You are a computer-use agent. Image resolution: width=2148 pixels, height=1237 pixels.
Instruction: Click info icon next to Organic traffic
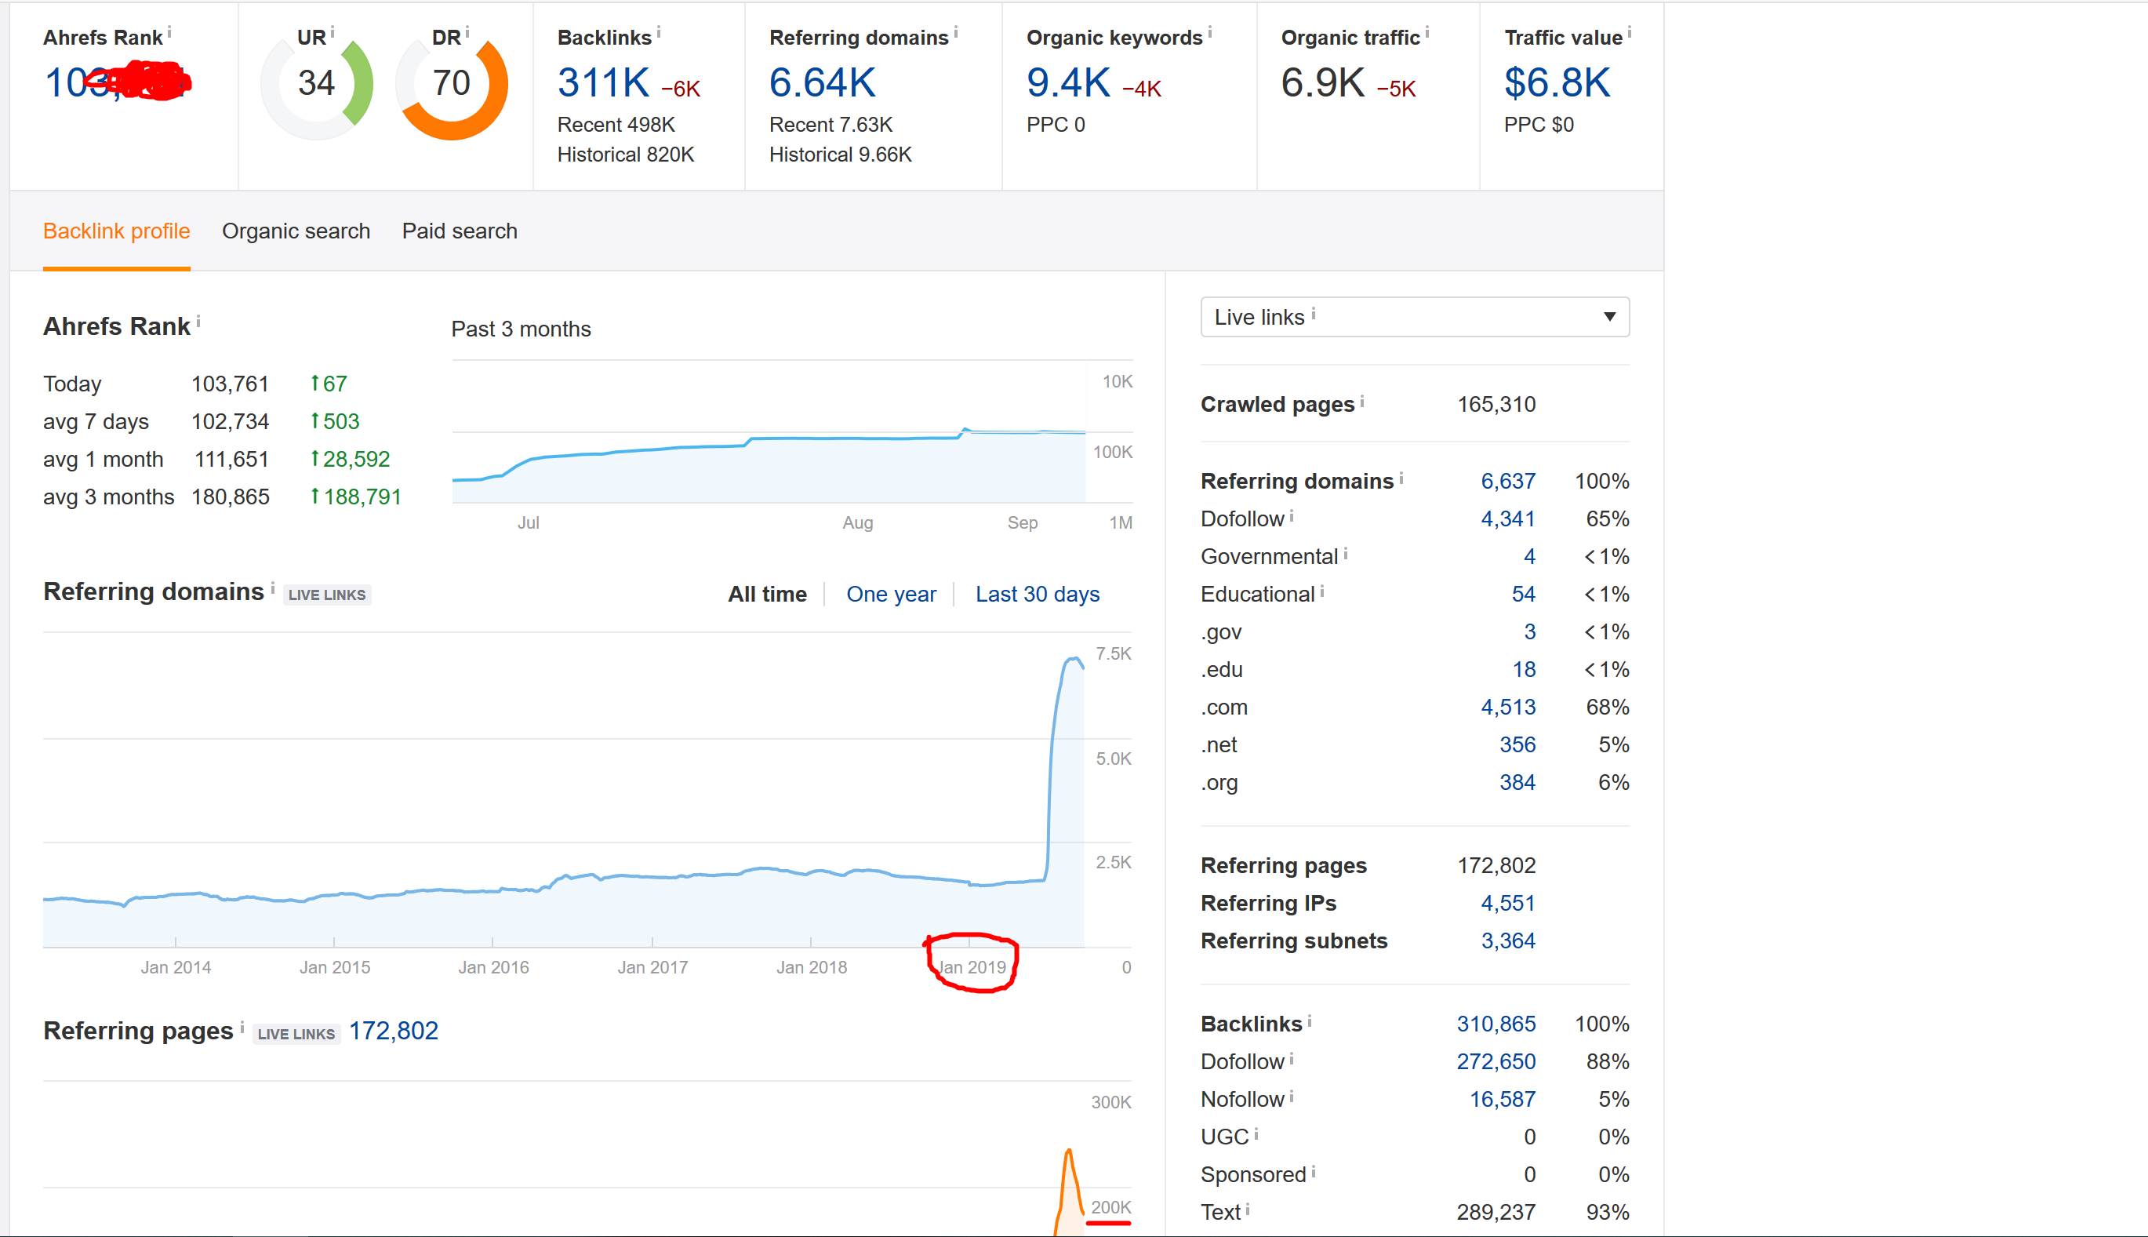click(x=1427, y=32)
